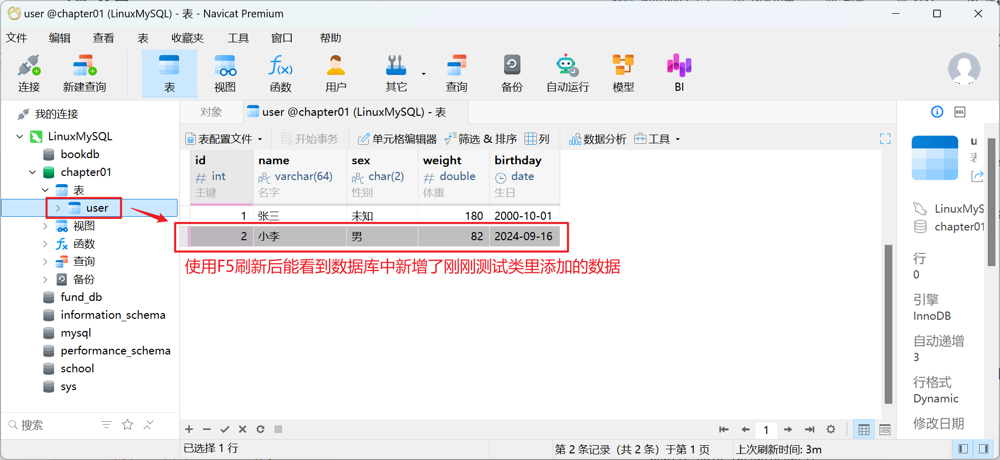
Task: Open the 文件 menu
Action: (16, 38)
